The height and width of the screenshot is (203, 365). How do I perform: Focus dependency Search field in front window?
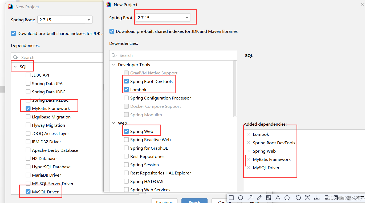tap(173, 55)
